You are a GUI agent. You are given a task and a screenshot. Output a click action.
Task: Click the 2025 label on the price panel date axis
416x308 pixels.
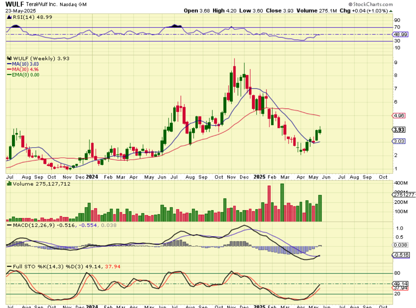point(259,177)
